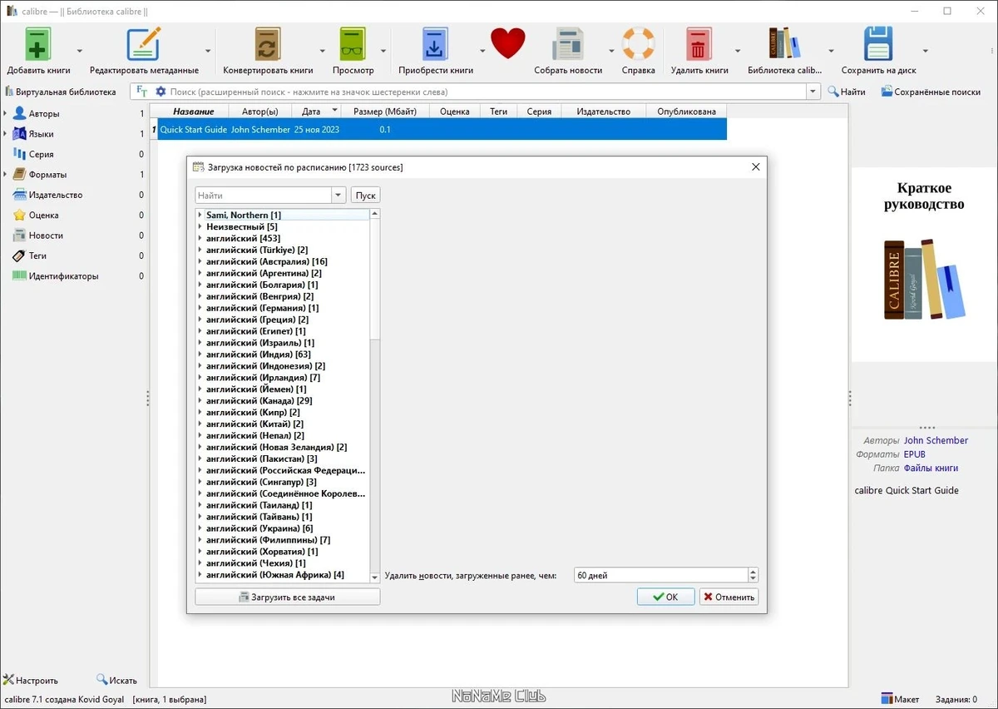
Task: Open dropdown arrow next to Конвертировать книги
Action: pyautogui.click(x=324, y=51)
